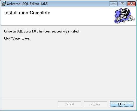Minimize the Universal SQL Editor setup window

coord(113,4)
